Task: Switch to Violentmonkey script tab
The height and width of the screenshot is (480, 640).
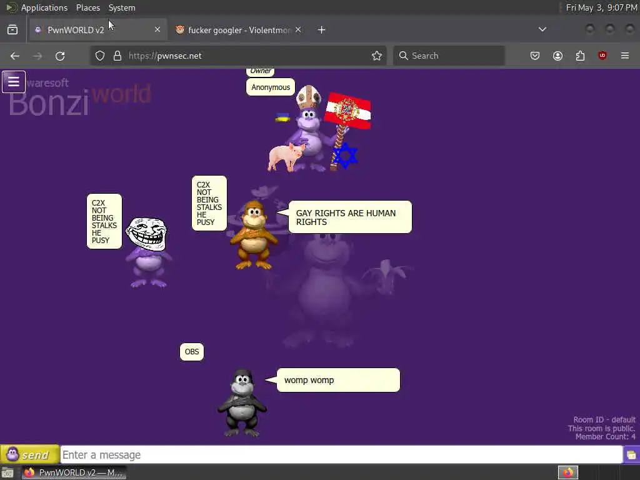Action: pos(239,30)
